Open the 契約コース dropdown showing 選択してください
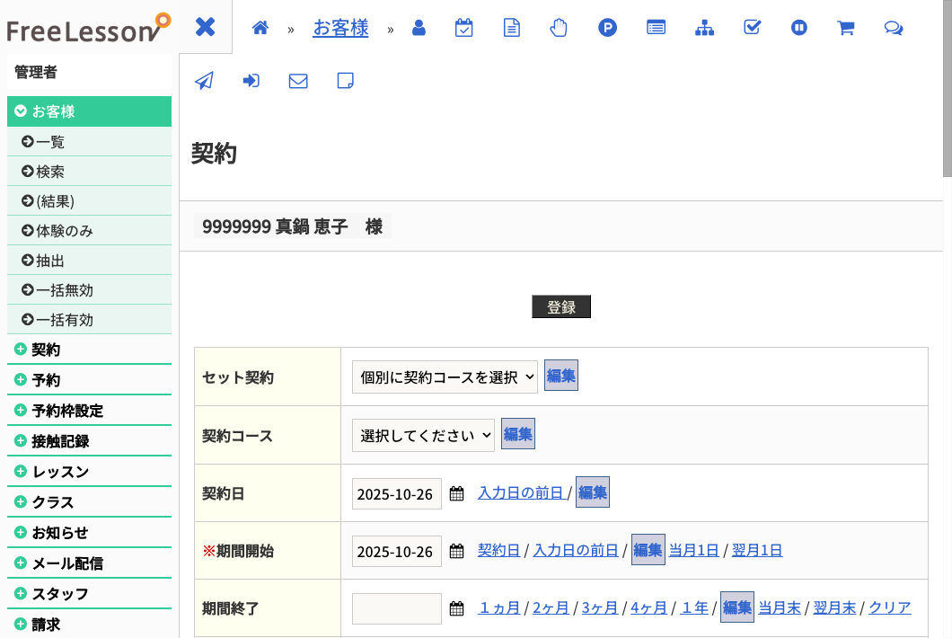The image size is (952, 638). coord(423,434)
